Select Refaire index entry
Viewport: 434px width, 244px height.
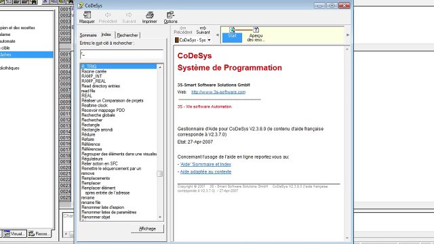[87, 139]
